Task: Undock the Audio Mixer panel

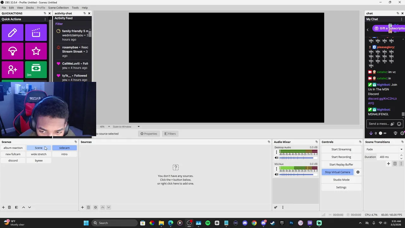Action: (316, 142)
